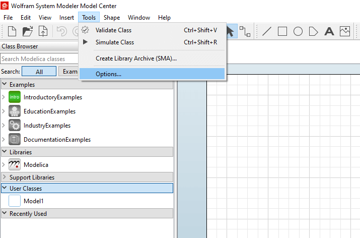Click the Validate Class checkmark icon
The width and height of the screenshot is (360, 238).
85,30
